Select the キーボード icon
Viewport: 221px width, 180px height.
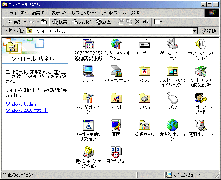pos(145,44)
